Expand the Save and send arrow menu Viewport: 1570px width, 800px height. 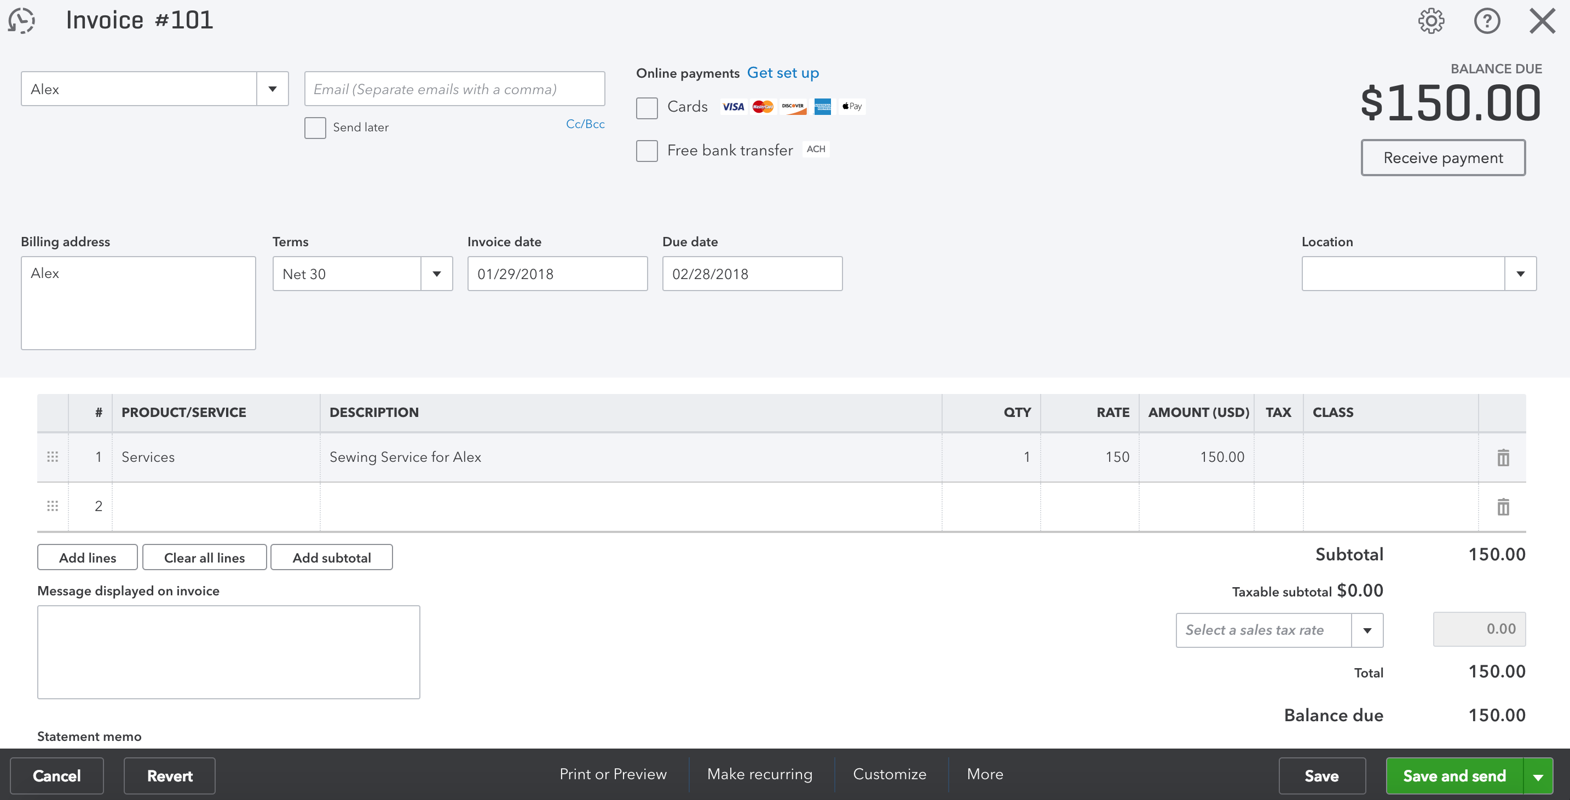[x=1538, y=776]
